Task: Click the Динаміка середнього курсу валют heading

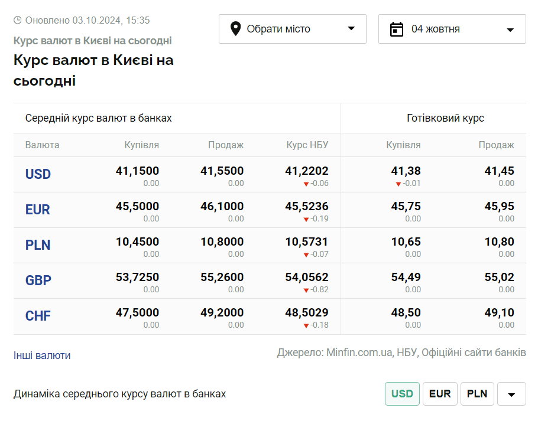Action: [120, 394]
